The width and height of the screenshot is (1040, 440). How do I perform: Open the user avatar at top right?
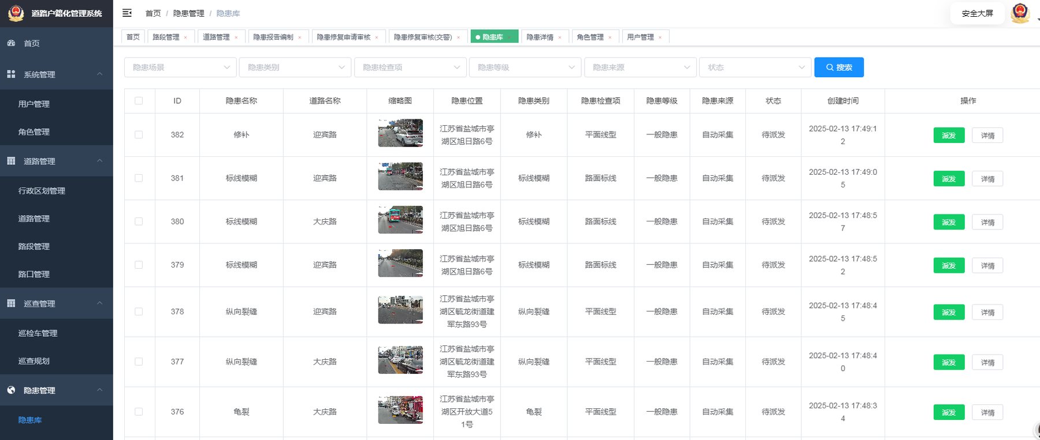1020,13
